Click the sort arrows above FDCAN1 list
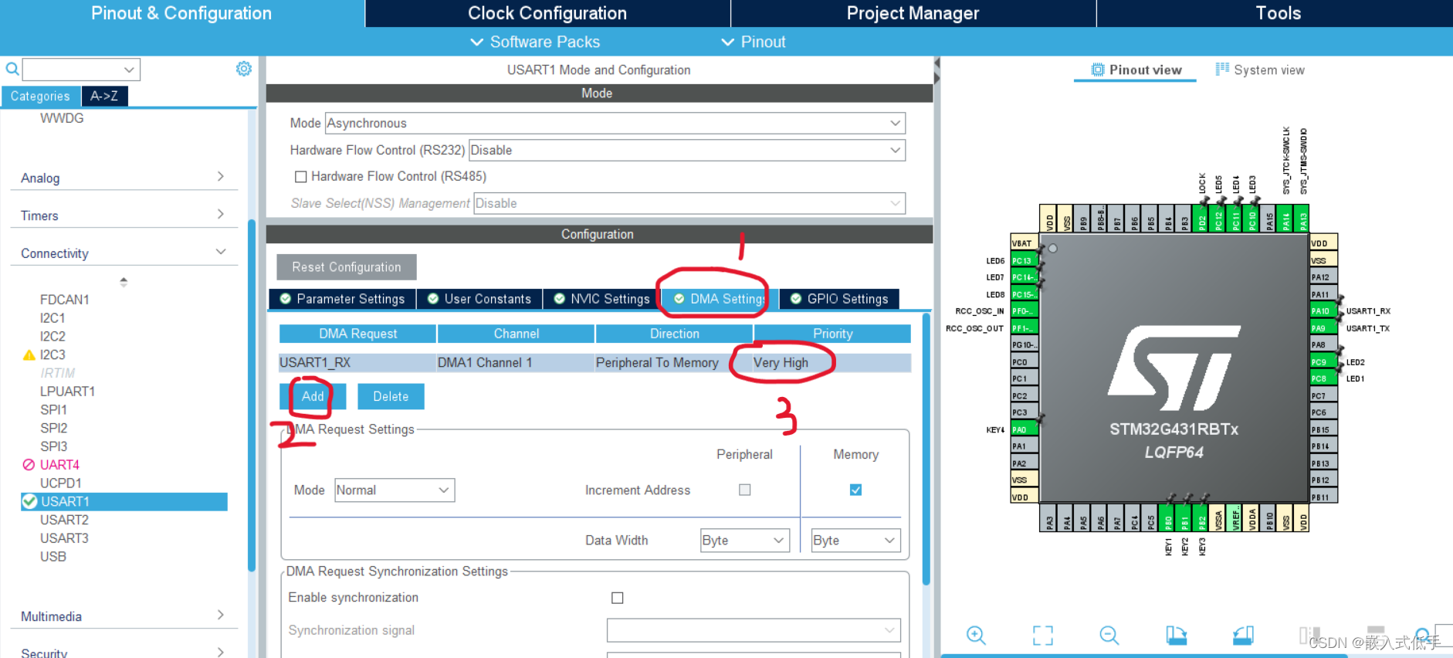The width and height of the screenshot is (1453, 658). (x=124, y=282)
